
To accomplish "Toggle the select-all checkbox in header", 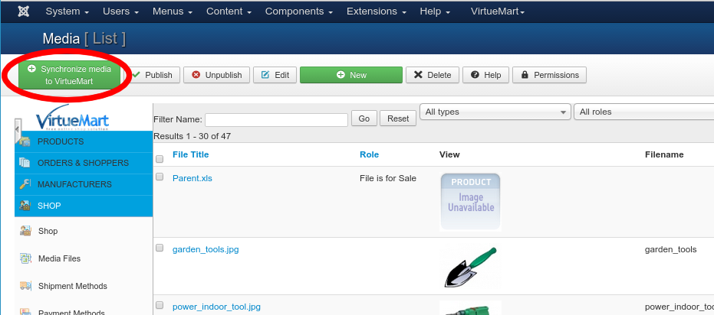I will coord(160,160).
